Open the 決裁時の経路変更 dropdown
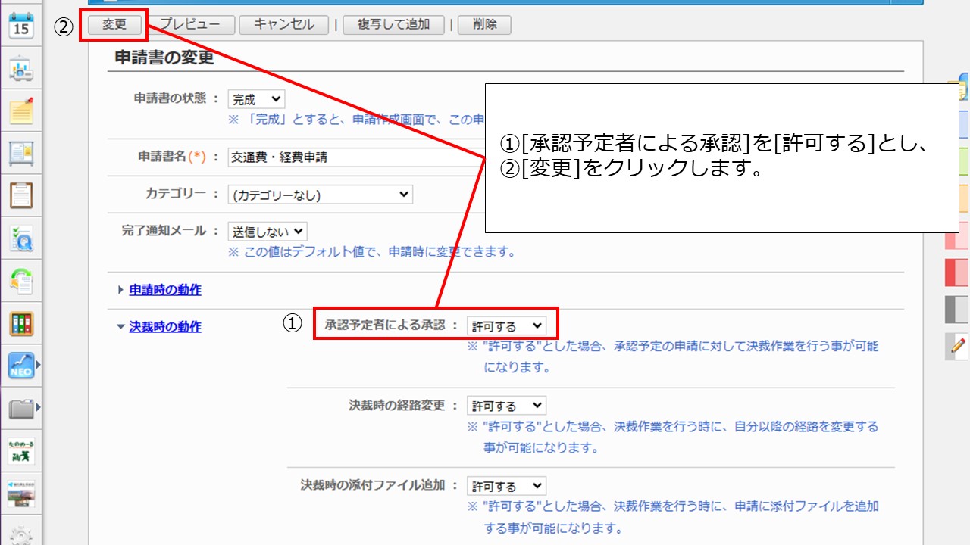This screenshot has height=545, width=970. (x=505, y=406)
